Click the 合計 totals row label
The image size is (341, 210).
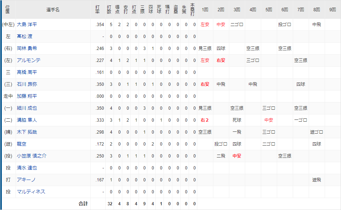(83, 204)
